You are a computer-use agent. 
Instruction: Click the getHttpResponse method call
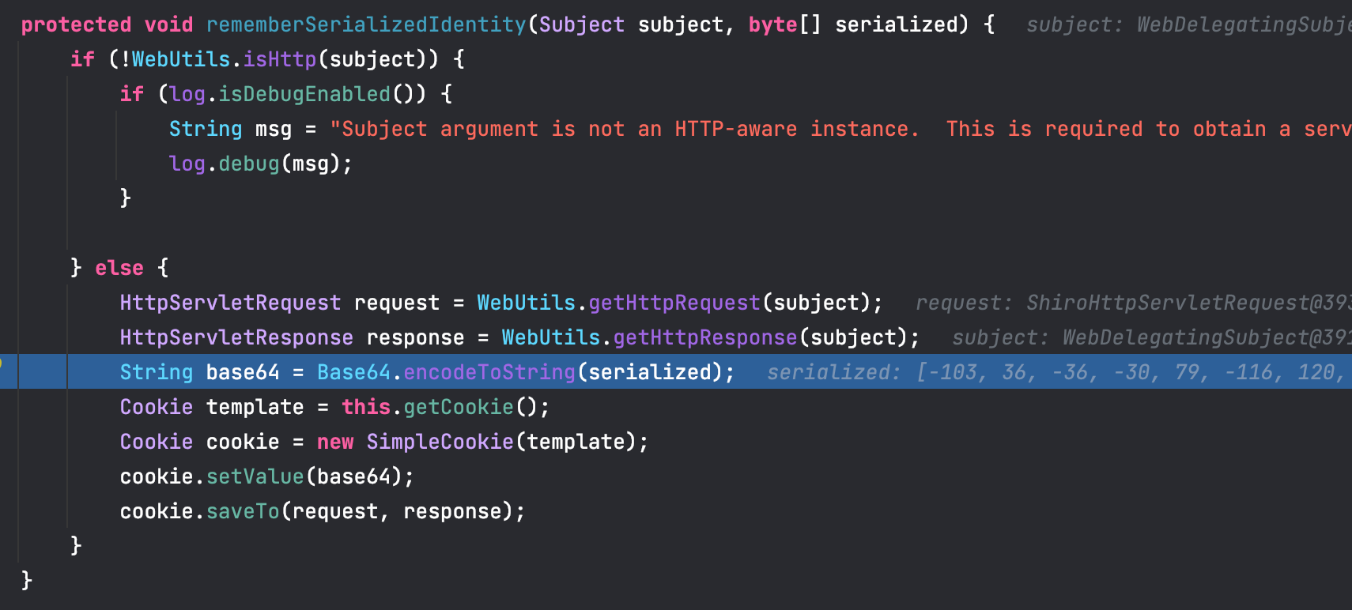click(704, 337)
